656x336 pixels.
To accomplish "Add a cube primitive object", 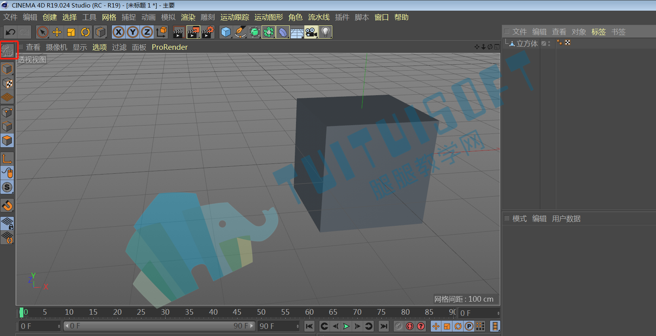I will point(226,32).
